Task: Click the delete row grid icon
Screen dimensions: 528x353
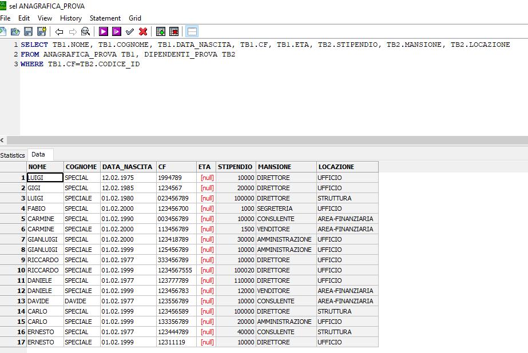Action: [174, 31]
